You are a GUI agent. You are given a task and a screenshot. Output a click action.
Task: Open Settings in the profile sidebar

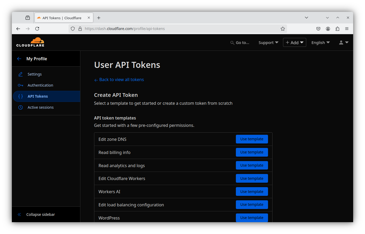[35, 74]
